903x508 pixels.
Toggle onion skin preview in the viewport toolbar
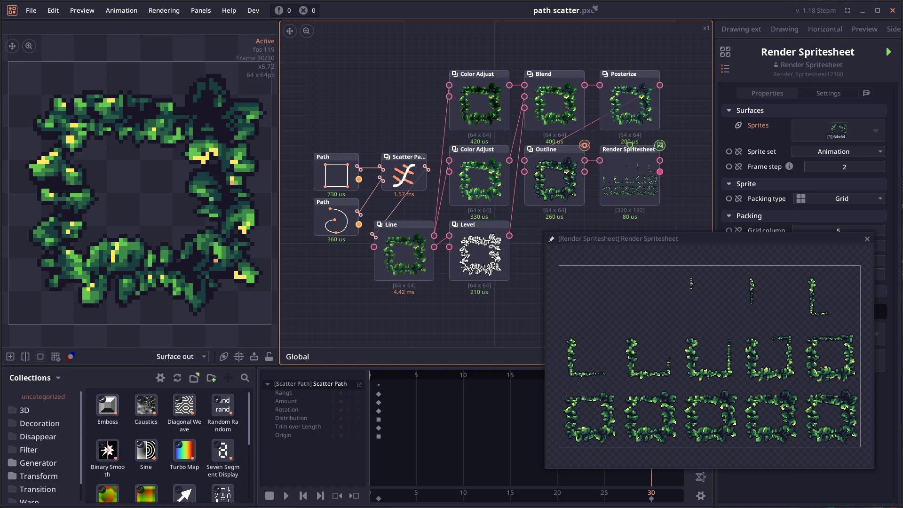(224, 357)
